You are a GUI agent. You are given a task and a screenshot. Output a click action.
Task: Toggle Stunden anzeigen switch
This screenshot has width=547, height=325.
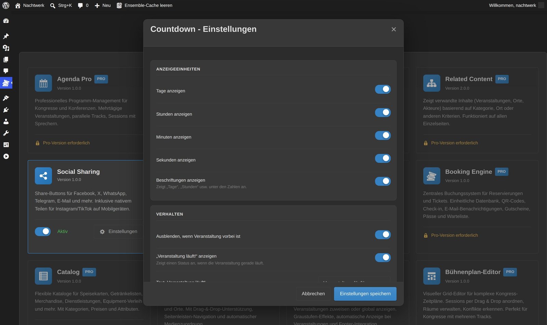tap(383, 112)
